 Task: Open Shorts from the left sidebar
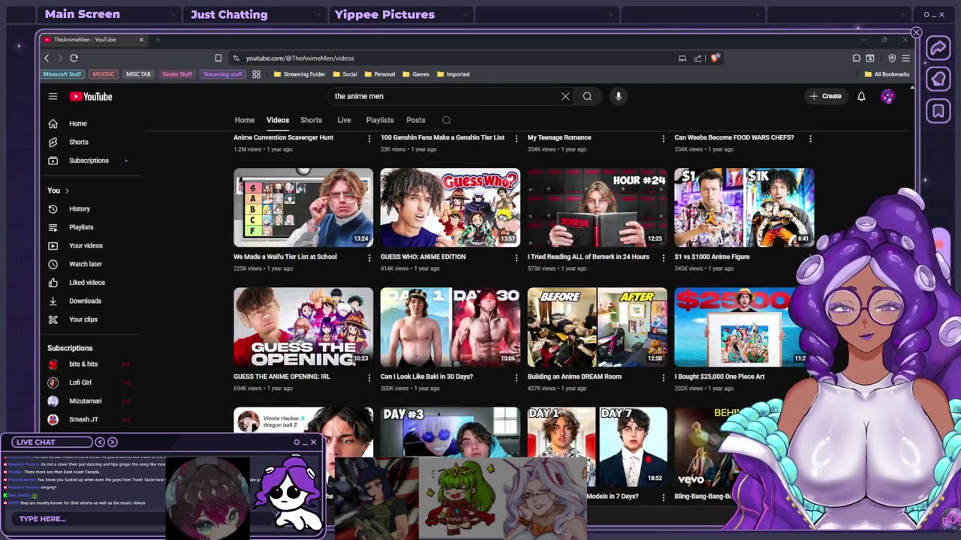(79, 142)
